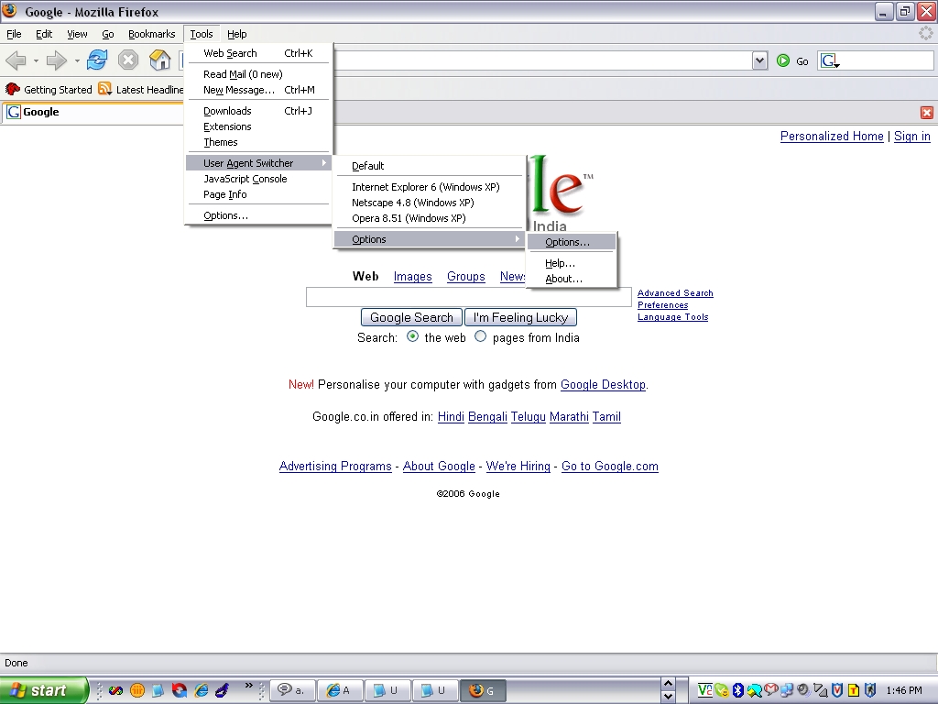Open the Advanced Search link
Viewport: 938px width, 704px height.
[675, 292]
